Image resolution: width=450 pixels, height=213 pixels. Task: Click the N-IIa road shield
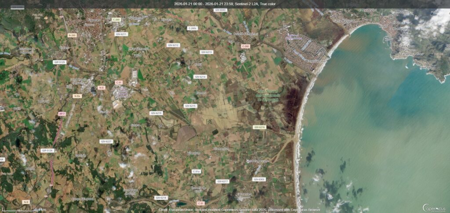(x=77, y=96)
